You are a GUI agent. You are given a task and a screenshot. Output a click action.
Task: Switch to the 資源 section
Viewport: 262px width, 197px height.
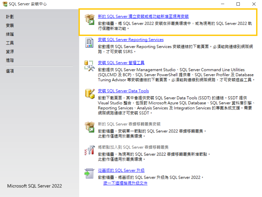pos(10,52)
